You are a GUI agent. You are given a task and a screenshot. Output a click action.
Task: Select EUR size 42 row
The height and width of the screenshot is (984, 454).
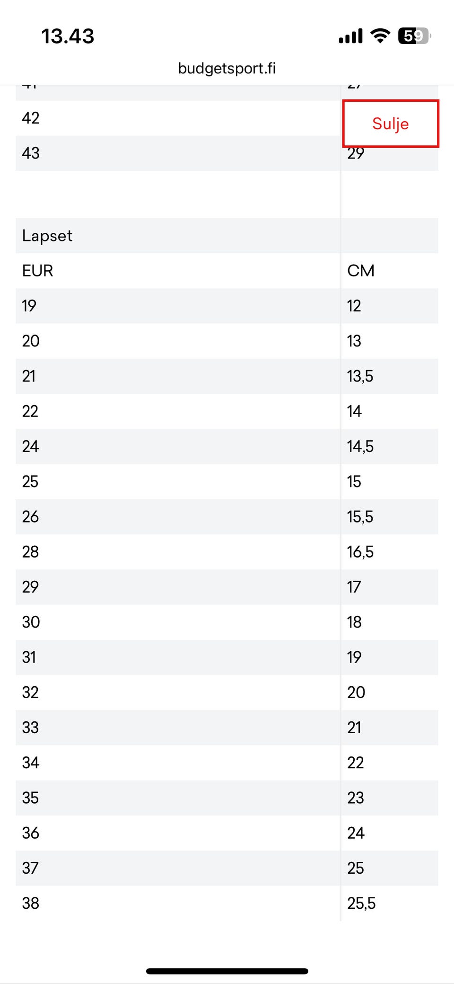tap(31, 118)
